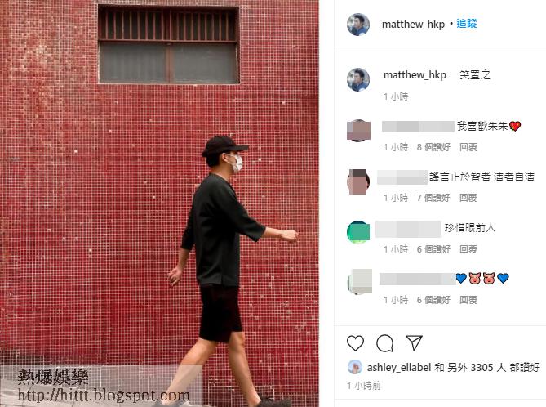
Task: Open the red wall post photo
Action: 159,203
